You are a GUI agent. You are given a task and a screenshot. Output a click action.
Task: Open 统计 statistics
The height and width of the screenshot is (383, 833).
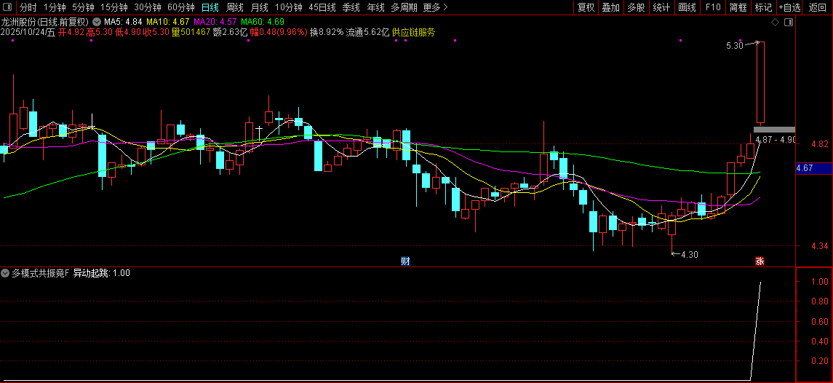point(661,7)
